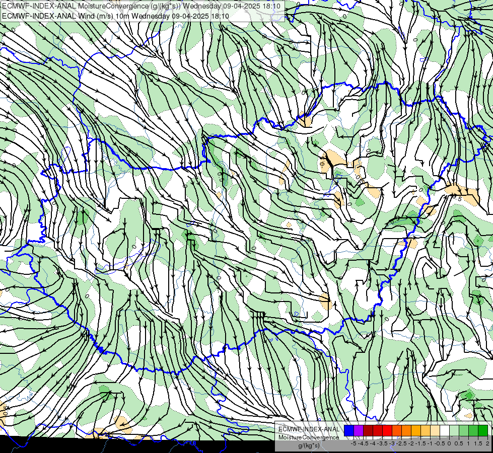Screen dimensions: 493x453
Task: Pick the light green swatch between 0.5 and 1
Action: (464, 430)
